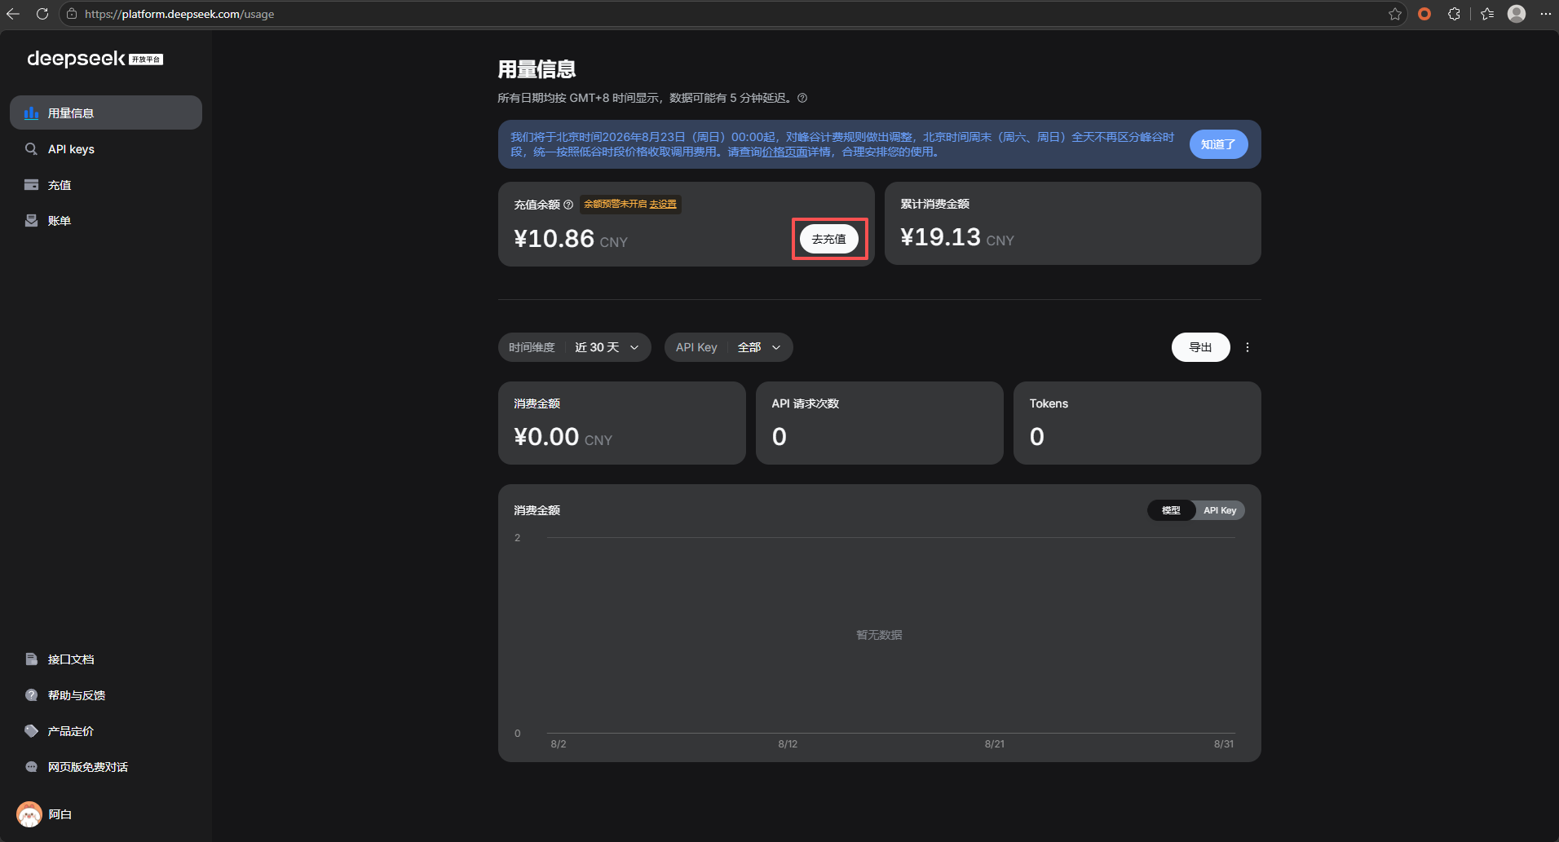Click the 导出 export button

pos(1200,347)
